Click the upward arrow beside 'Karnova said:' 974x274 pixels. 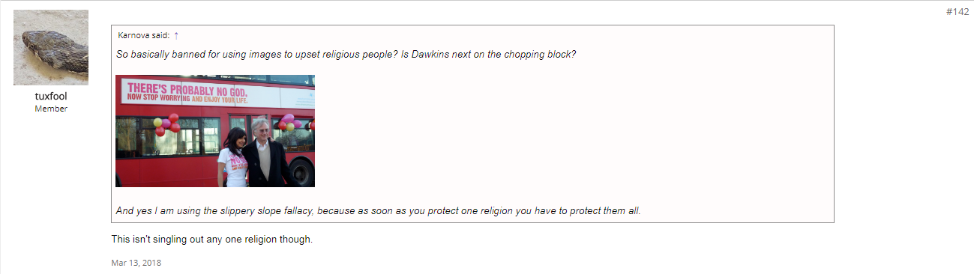pos(176,35)
